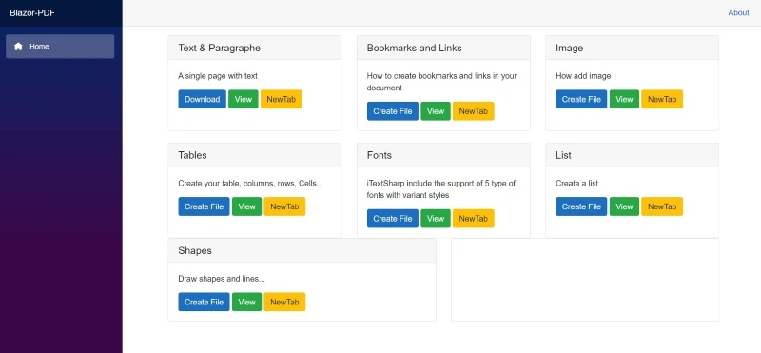Click the iTextSharp fonts description text

[x=441, y=189]
